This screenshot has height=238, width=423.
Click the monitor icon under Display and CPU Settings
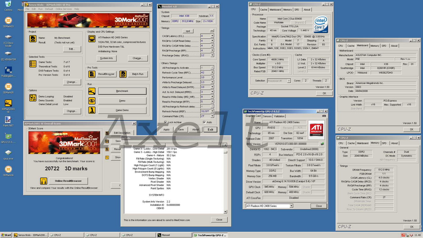[x=92, y=39]
